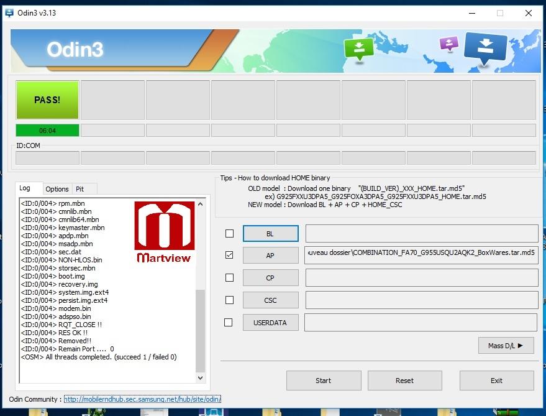This screenshot has height=416, width=546.
Task: Click the Reset button
Action: click(404, 381)
